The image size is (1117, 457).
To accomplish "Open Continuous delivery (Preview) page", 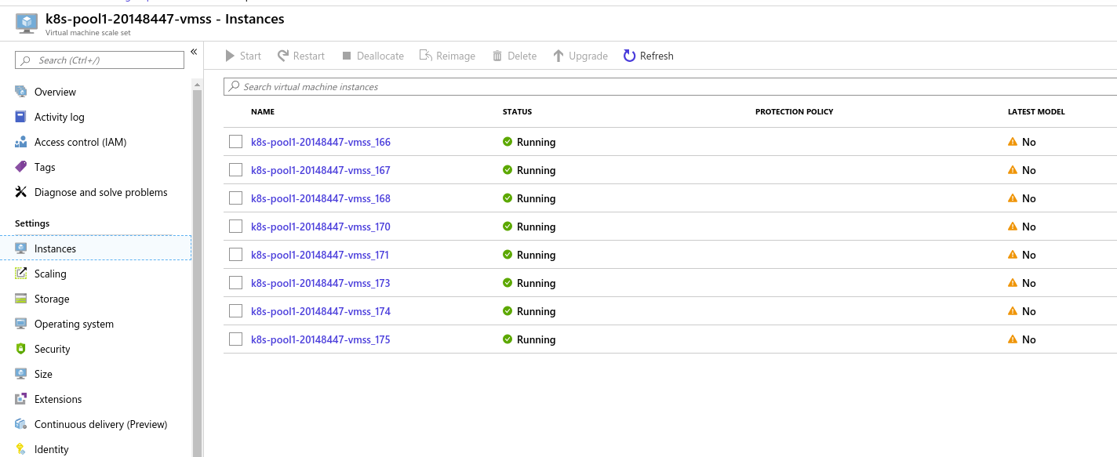I will pyautogui.click(x=102, y=424).
